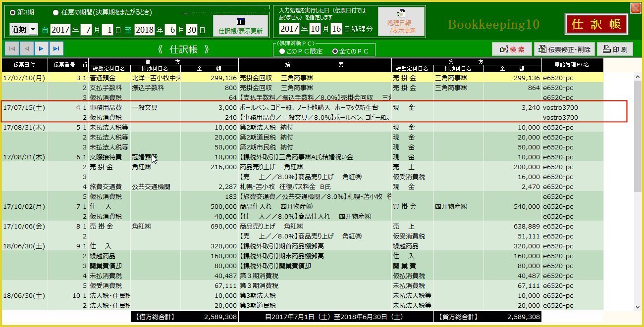Image resolution: width=644 pixels, height=327 pixels.
Task: Click the start year 2017 field
Action: tap(60, 30)
